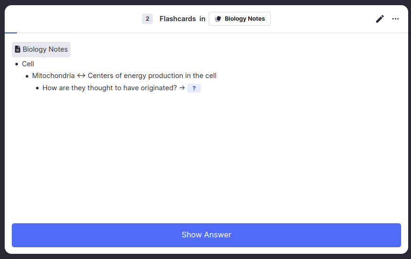Click the pencil edit icon
The width and height of the screenshot is (411, 259).
tap(380, 19)
